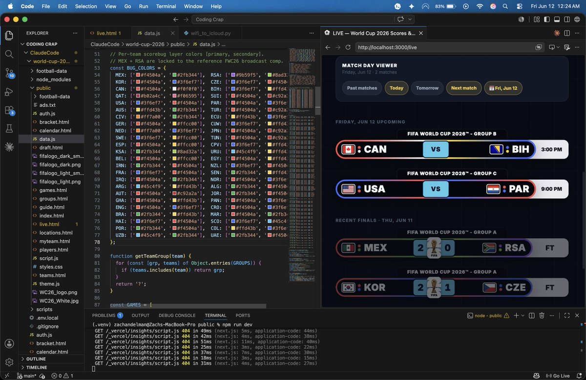
Task: Toggle Secondary Side Bar visibility
Action: click(566, 20)
